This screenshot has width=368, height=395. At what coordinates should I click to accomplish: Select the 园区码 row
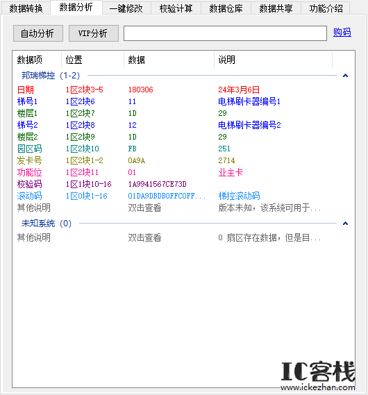pyautogui.click(x=183, y=149)
